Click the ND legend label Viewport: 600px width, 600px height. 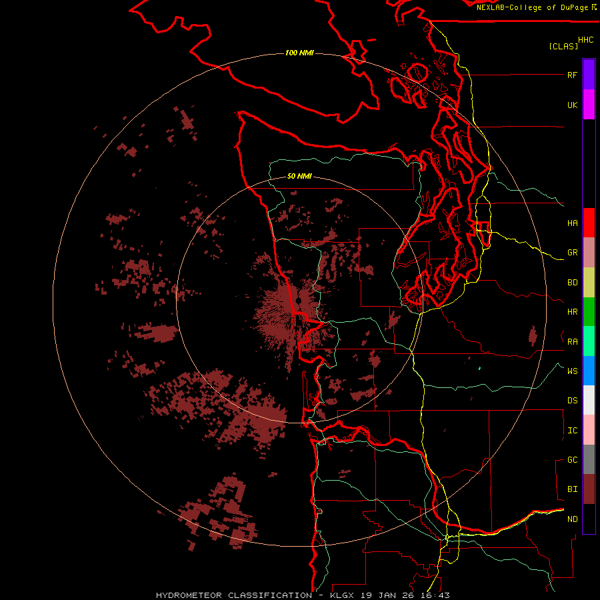pos(572,519)
